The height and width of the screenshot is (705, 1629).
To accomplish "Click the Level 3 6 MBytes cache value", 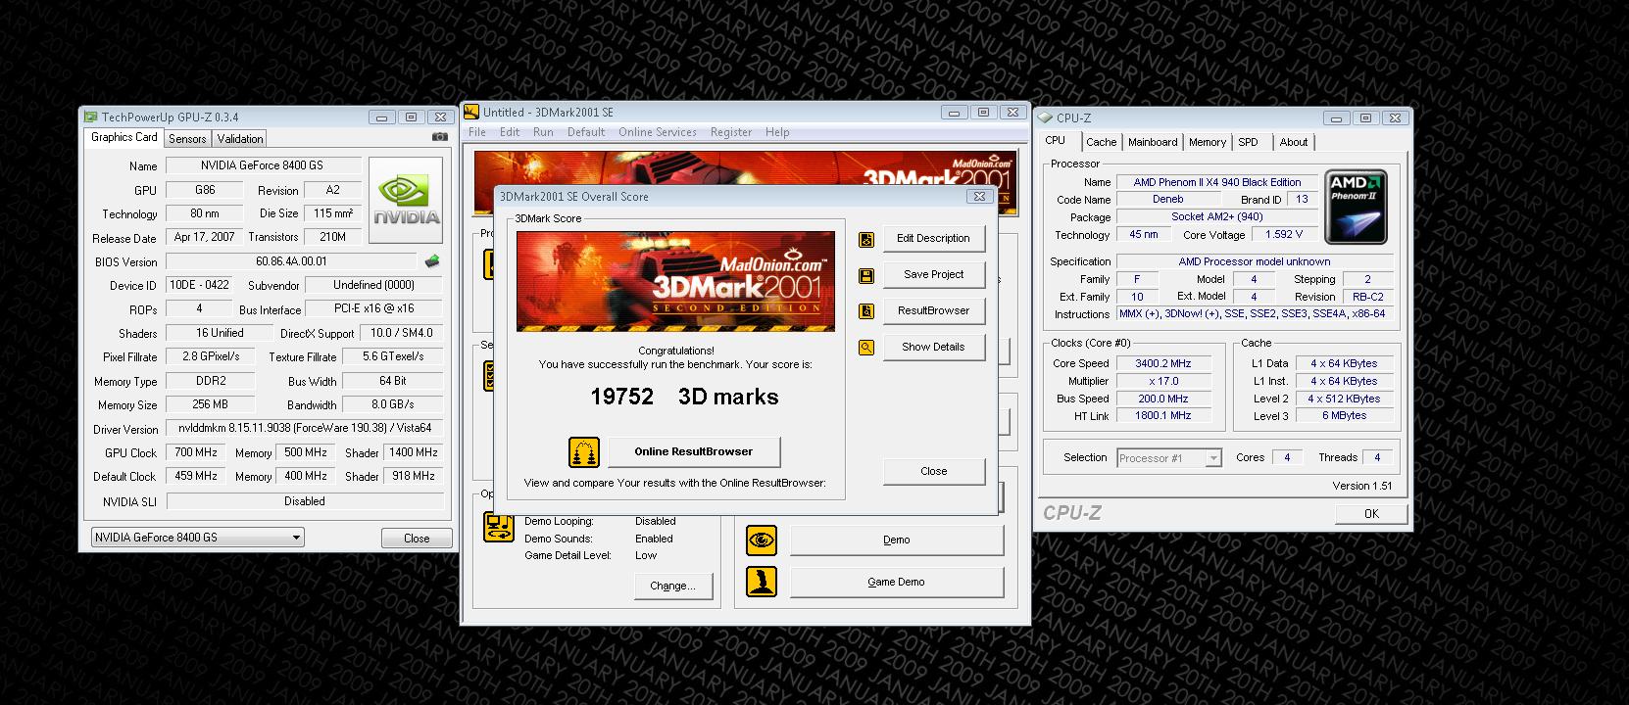I will click(x=1344, y=415).
